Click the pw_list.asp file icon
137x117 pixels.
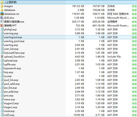tap(2, 88)
